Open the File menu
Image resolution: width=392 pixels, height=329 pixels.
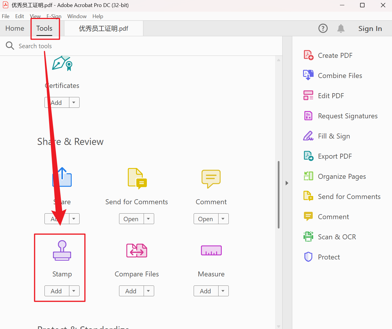pos(6,16)
